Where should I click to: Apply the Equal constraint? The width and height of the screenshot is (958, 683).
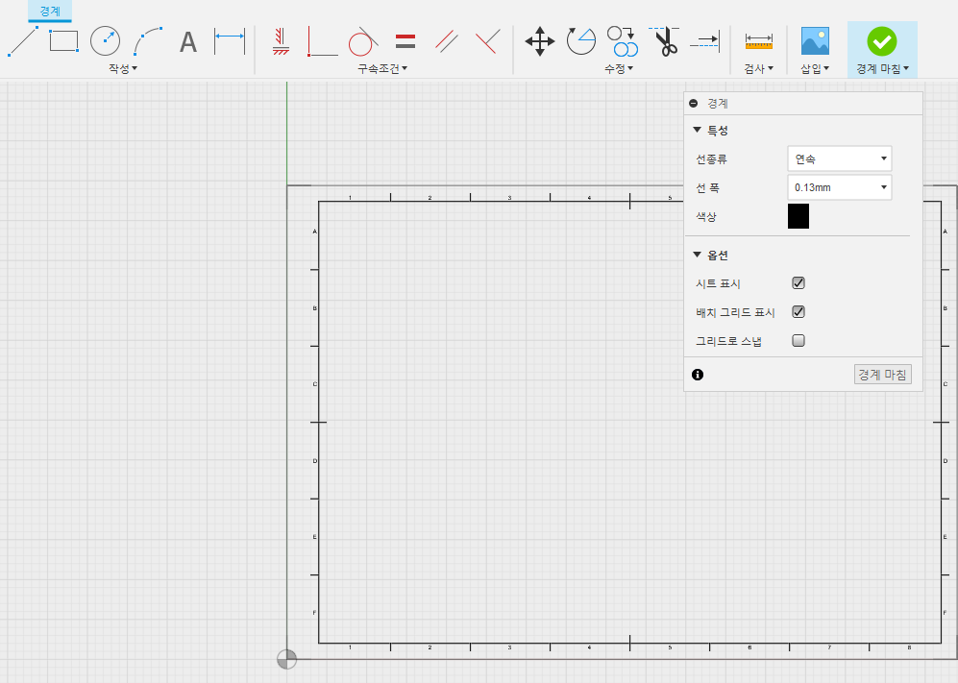coord(405,41)
